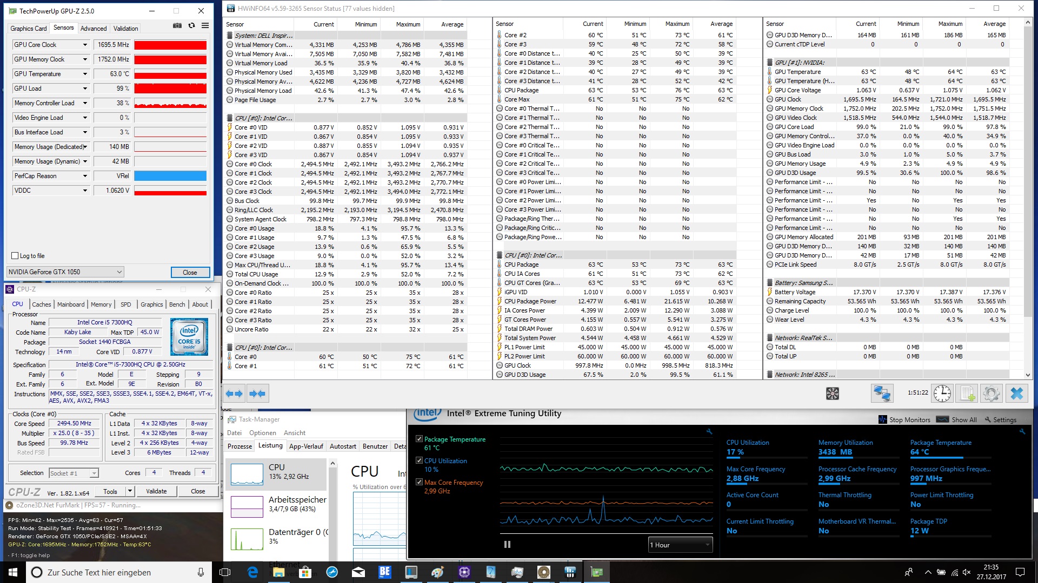The image size is (1038, 583).
Task: Switch to the Advanced tab in GPU-Z
Action: 94,29
